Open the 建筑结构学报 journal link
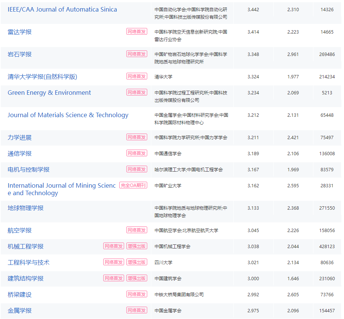The height and width of the screenshot is (319, 344). 25,279
